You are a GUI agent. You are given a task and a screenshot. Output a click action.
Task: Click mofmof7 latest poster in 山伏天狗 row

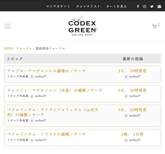(x=135, y=115)
